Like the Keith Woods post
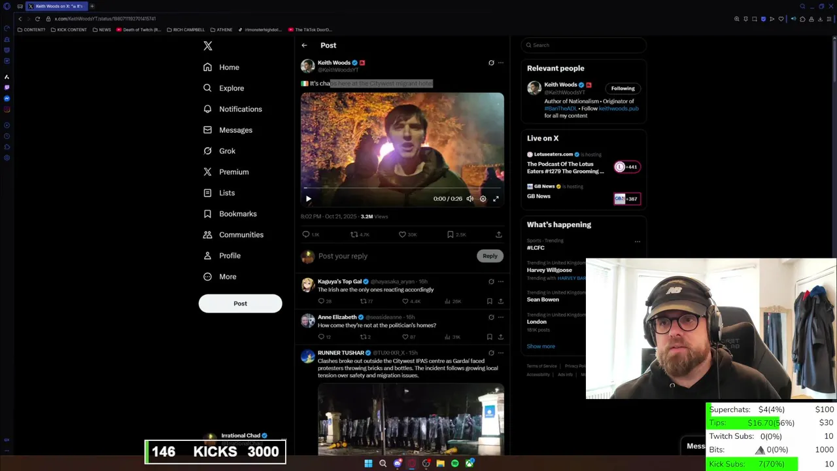837x471 pixels. (407, 234)
